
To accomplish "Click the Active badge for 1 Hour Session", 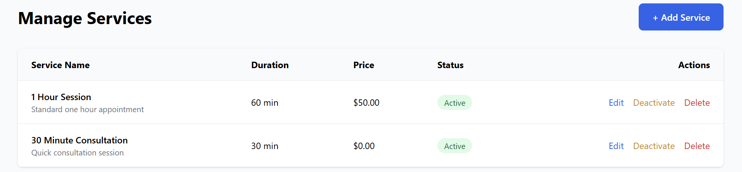I will coord(454,103).
